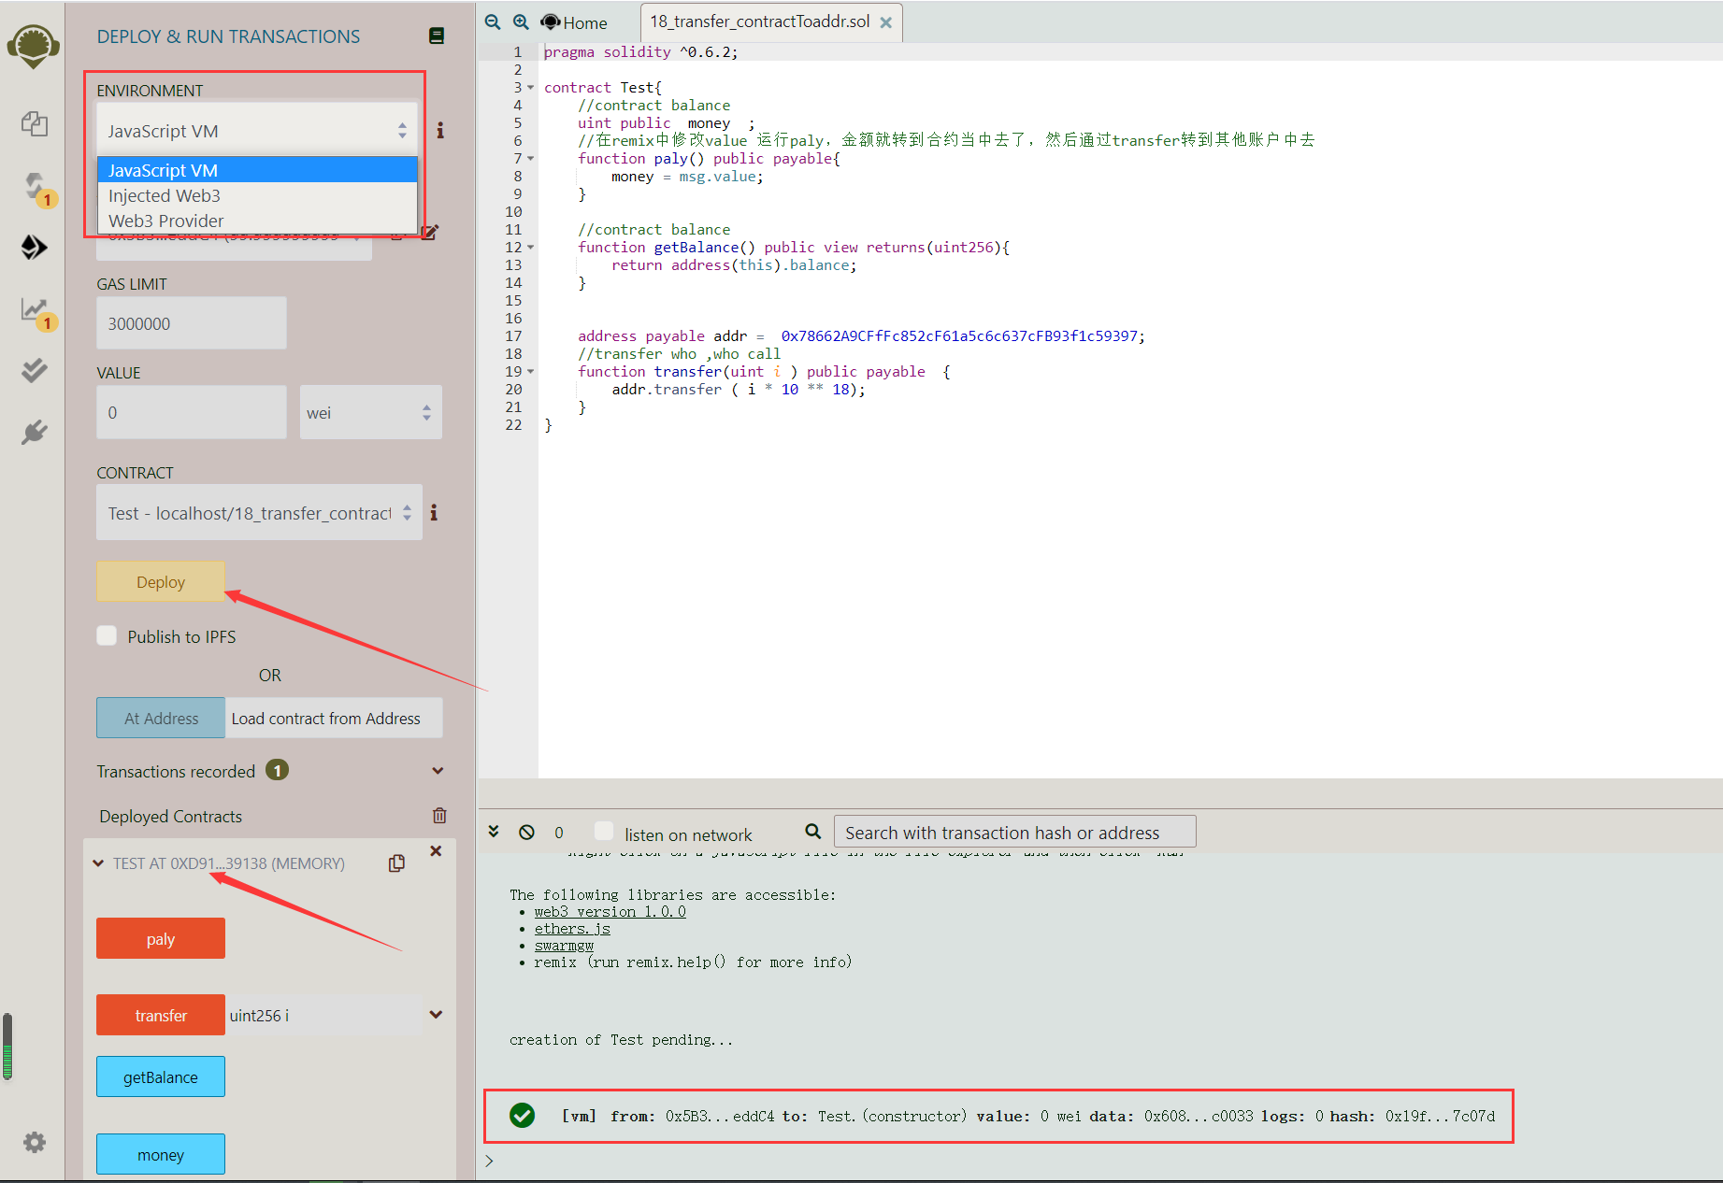Viewport: 1723px width, 1183px height.
Task: Click the trash icon beside Deployed Contracts
Action: [439, 816]
